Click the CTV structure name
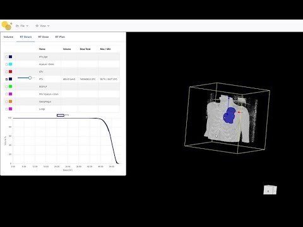Image resolution: width=303 pixels, height=227 pixels. 41,72
